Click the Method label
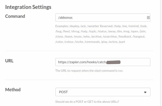This screenshot has width=162, height=106. (x=13, y=90)
